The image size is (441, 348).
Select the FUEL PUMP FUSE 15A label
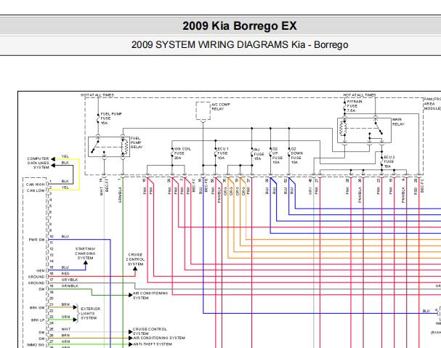pyautogui.click(x=111, y=118)
